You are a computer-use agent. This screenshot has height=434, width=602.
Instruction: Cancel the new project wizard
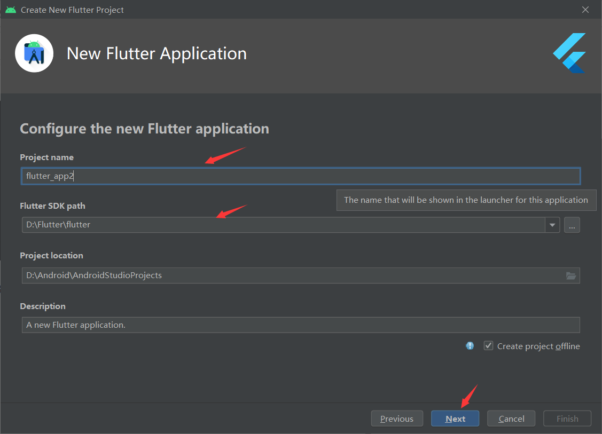point(511,419)
